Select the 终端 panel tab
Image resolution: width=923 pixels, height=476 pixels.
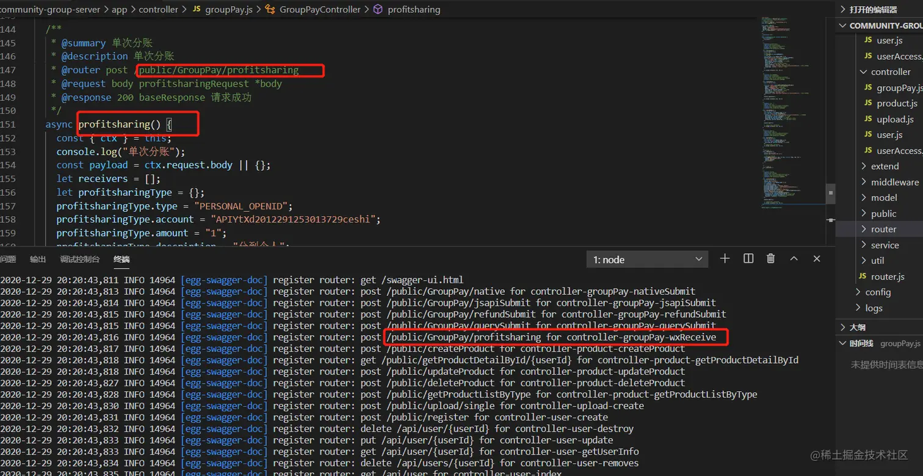tap(121, 259)
